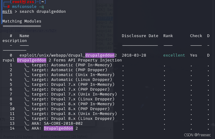Click the disclosure date '2018-03-28'
The width and height of the screenshot is (215, 139).
[134, 55]
